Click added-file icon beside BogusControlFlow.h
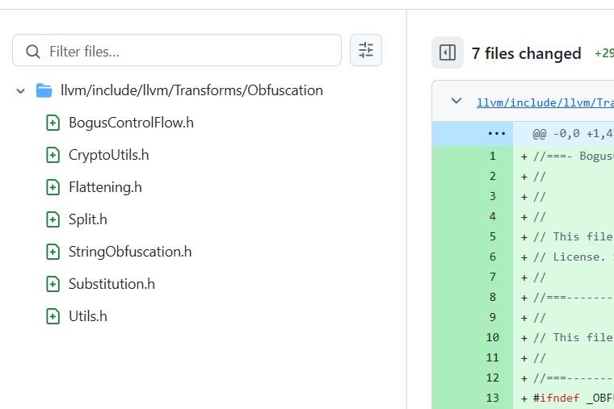This screenshot has height=409, width=614. (53, 123)
